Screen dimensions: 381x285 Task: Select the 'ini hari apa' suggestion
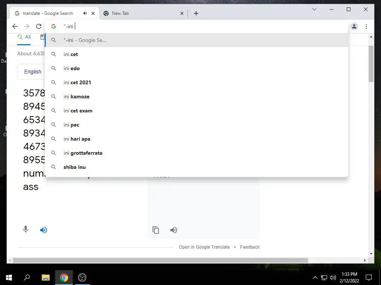(196, 139)
